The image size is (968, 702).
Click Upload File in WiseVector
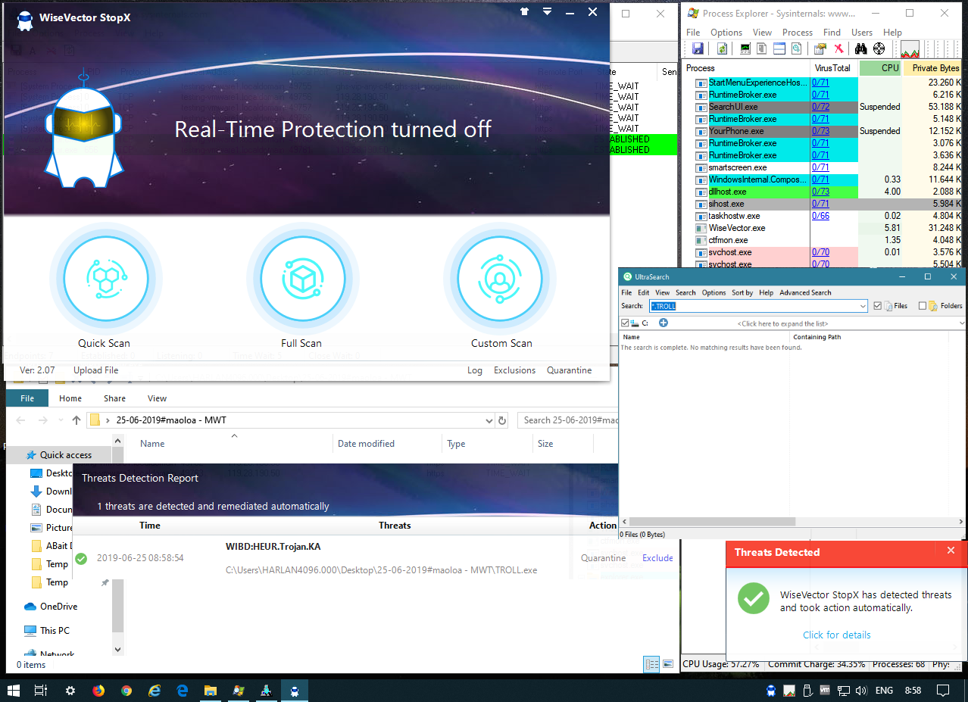[x=95, y=370]
